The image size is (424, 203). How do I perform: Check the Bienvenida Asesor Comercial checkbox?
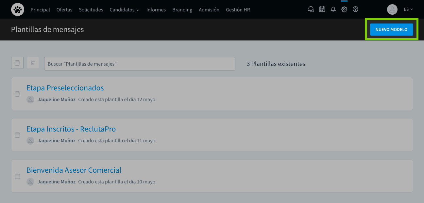pos(17,176)
